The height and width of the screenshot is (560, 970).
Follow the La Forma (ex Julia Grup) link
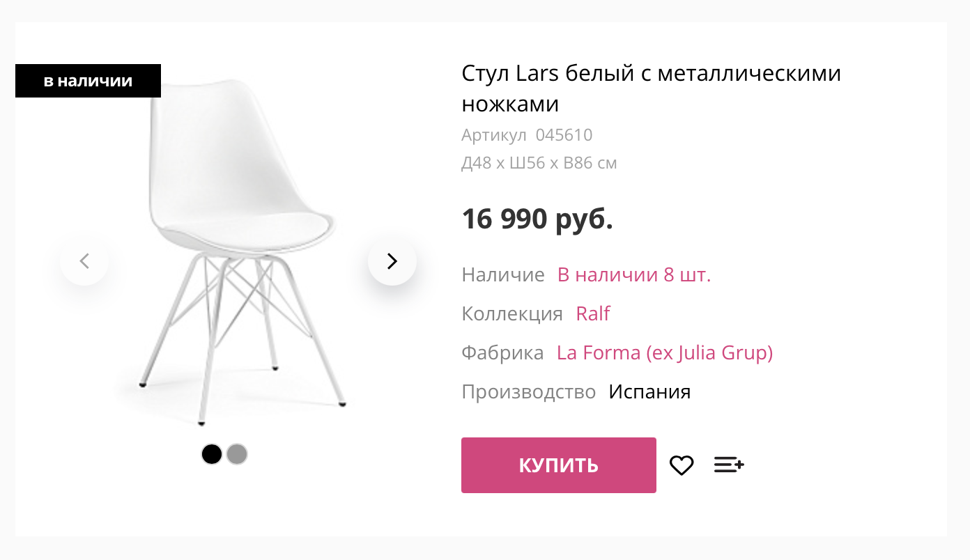pyautogui.click(x=665, y=352)
